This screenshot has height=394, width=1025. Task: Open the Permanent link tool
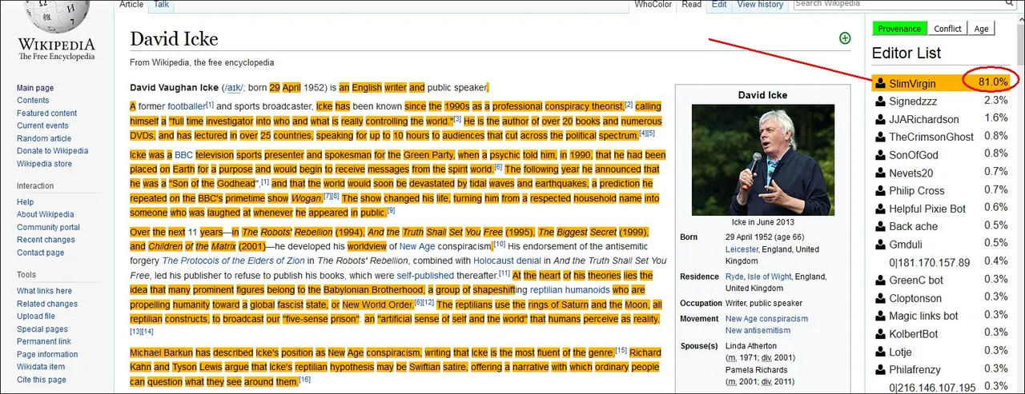(x=44, y=341)
